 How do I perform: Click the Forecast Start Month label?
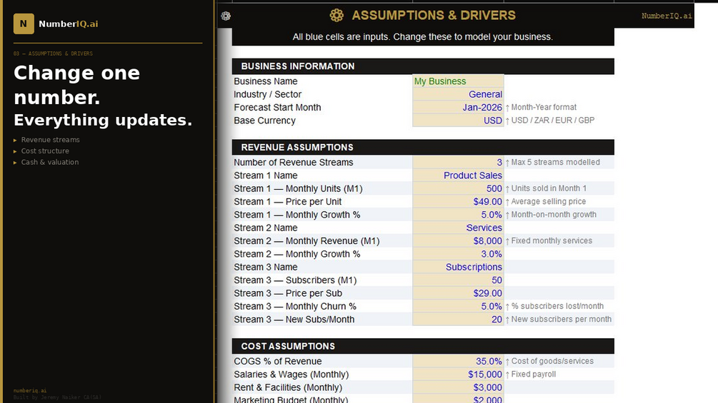point(277,108)
